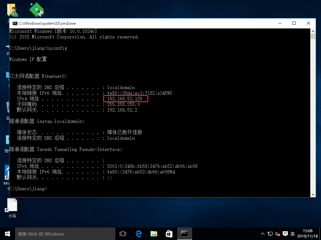
Task: Click the cmd vertical scrollbar thumb
Action: [x=313, y=36]
